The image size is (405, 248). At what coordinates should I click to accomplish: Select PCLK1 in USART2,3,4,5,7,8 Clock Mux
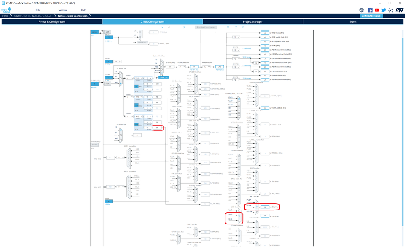pos(239,99)
